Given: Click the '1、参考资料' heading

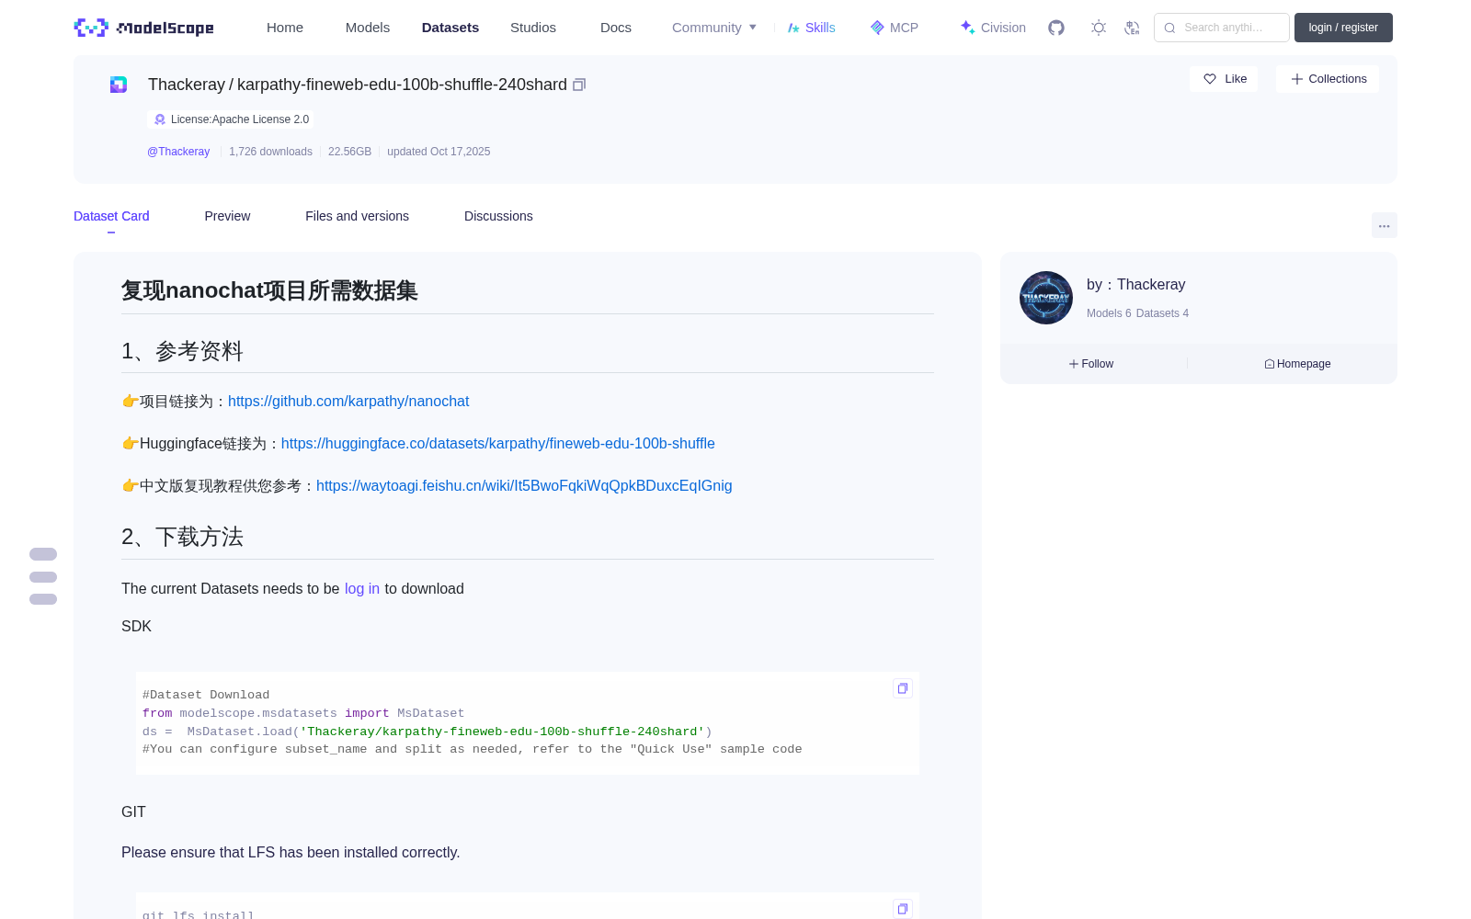Looking at the screenshot, I should point(182,351).
